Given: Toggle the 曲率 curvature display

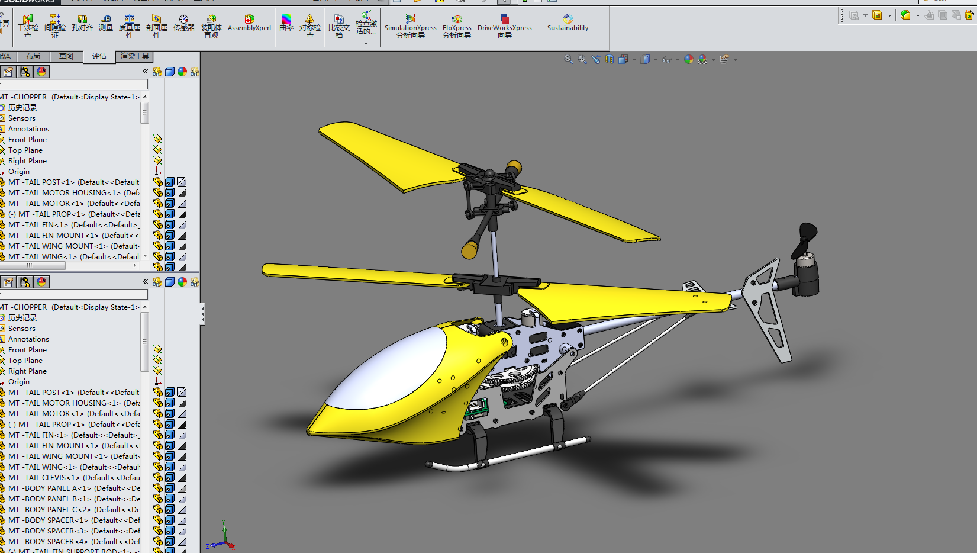Looking at the screenshot, I should (286, 23).
